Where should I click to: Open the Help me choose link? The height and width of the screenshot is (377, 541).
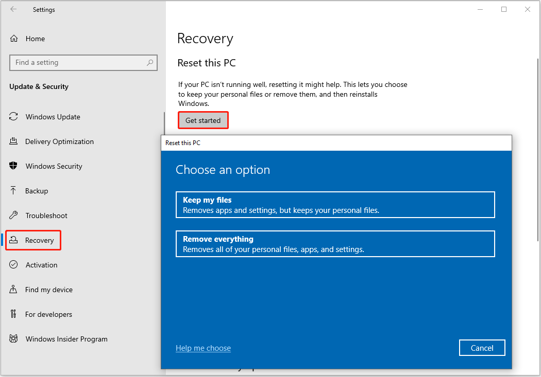[x=203, y=348]
